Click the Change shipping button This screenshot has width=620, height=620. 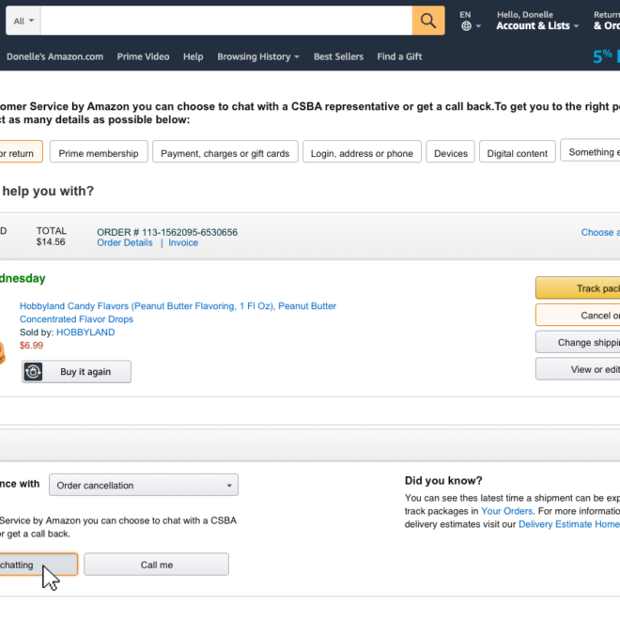(x=578, y=342)
